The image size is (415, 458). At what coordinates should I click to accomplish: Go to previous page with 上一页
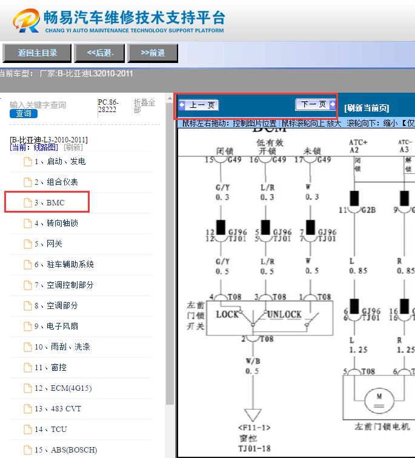click(199, 105)
